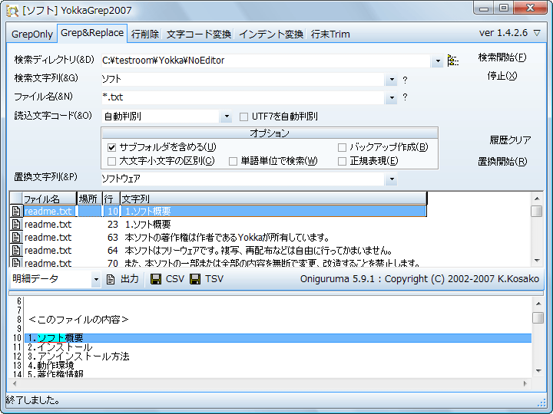The height and width of the screenshot is (414, 553).
Task: Click the ファイル名 column header
Action: click(49, 199)
